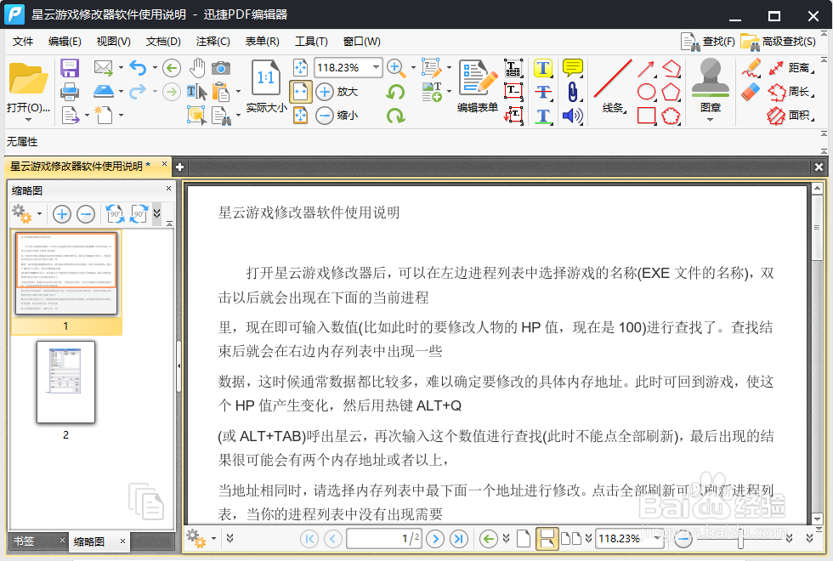Expand more thumbnail toolbar options chevron
This screenshot has height=561, width=833.
coord(156,213)
